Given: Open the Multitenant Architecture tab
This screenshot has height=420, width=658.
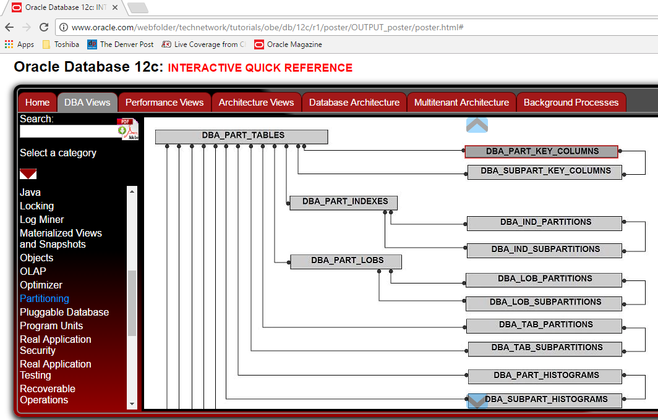Looking at the screenshot, I should coord(461,103).
